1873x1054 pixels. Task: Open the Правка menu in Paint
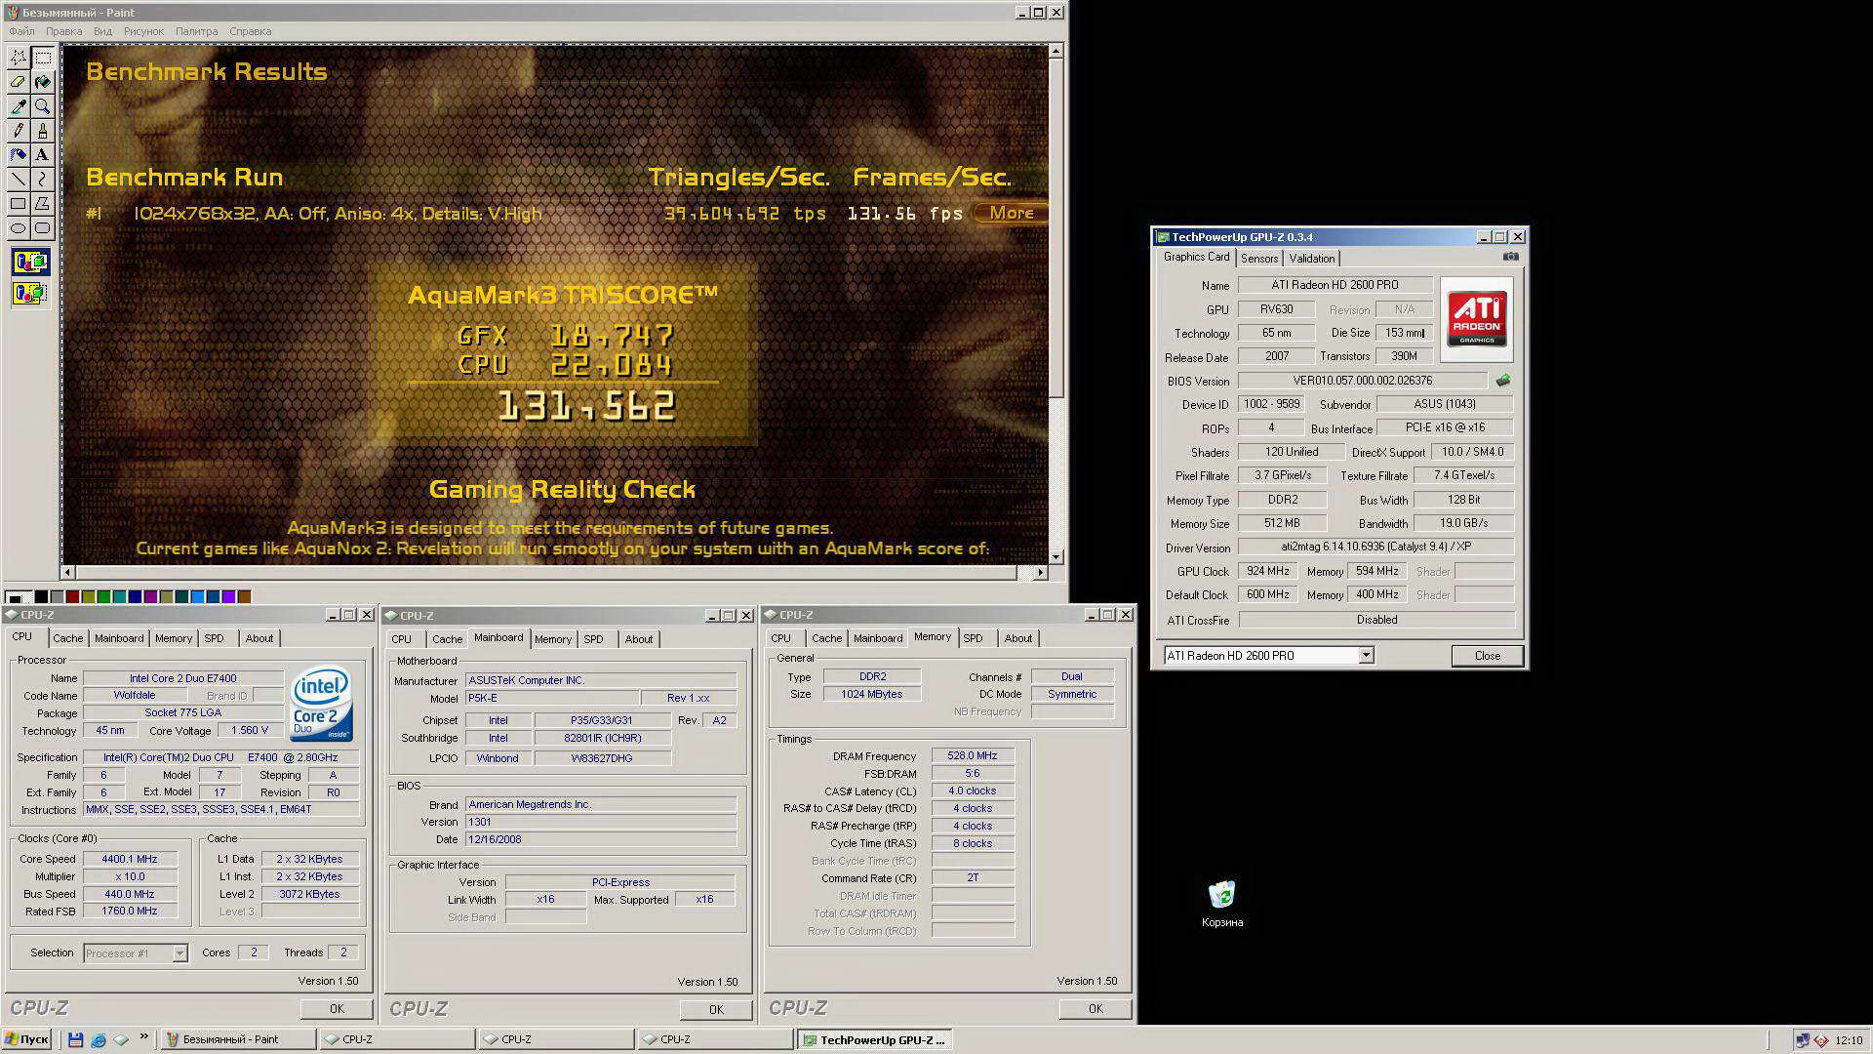[64, 31]
